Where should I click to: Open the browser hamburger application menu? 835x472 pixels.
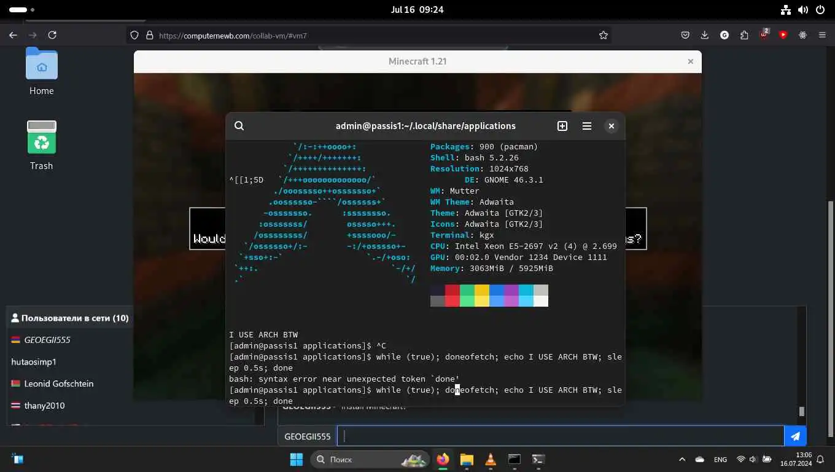[x=822, y=35]
